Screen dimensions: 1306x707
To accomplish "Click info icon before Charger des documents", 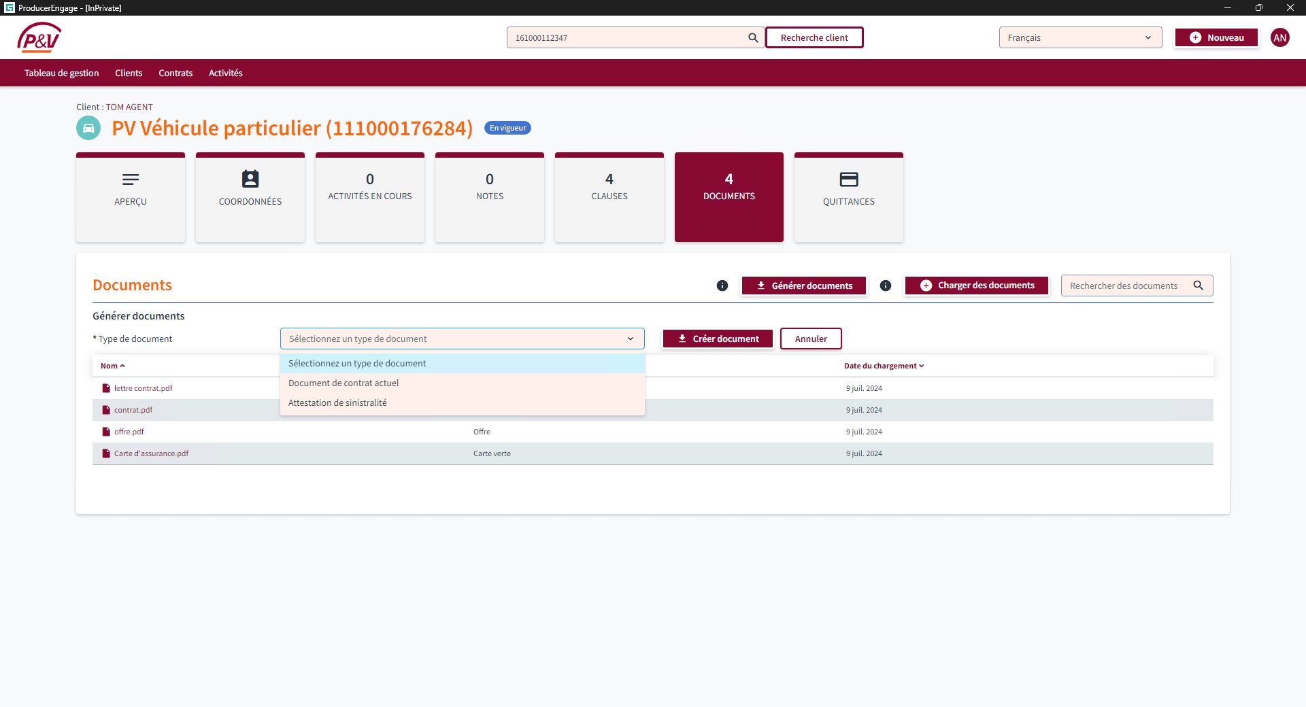I will point(886,286).
